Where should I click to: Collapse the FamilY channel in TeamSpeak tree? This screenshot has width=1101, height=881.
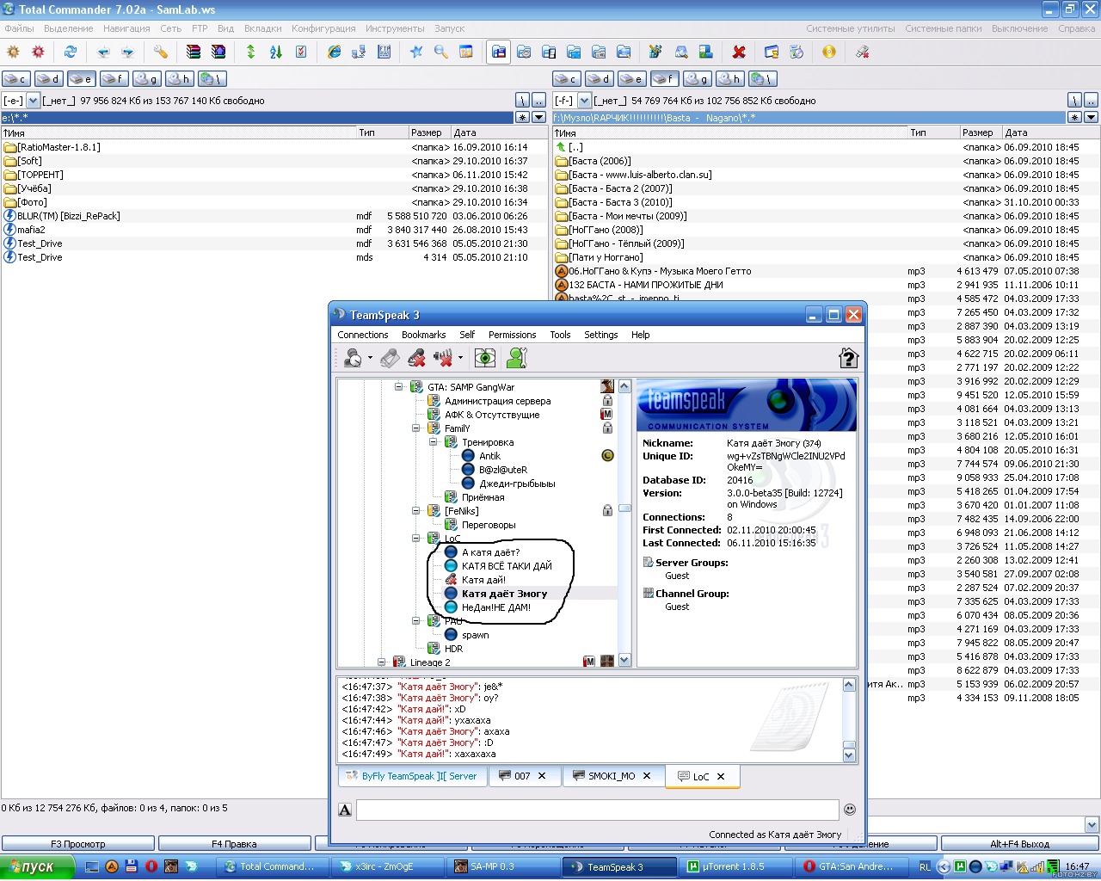pyautogui.click(x=415, y=428)
